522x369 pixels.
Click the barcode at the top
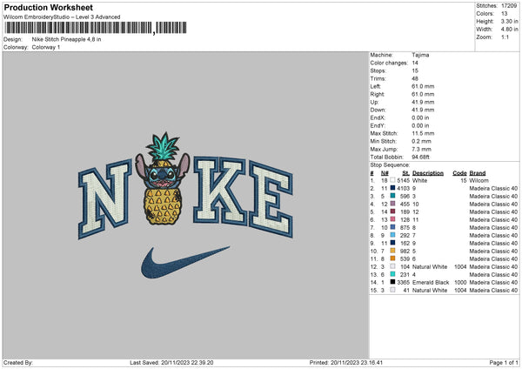click(x=96, y=28)
